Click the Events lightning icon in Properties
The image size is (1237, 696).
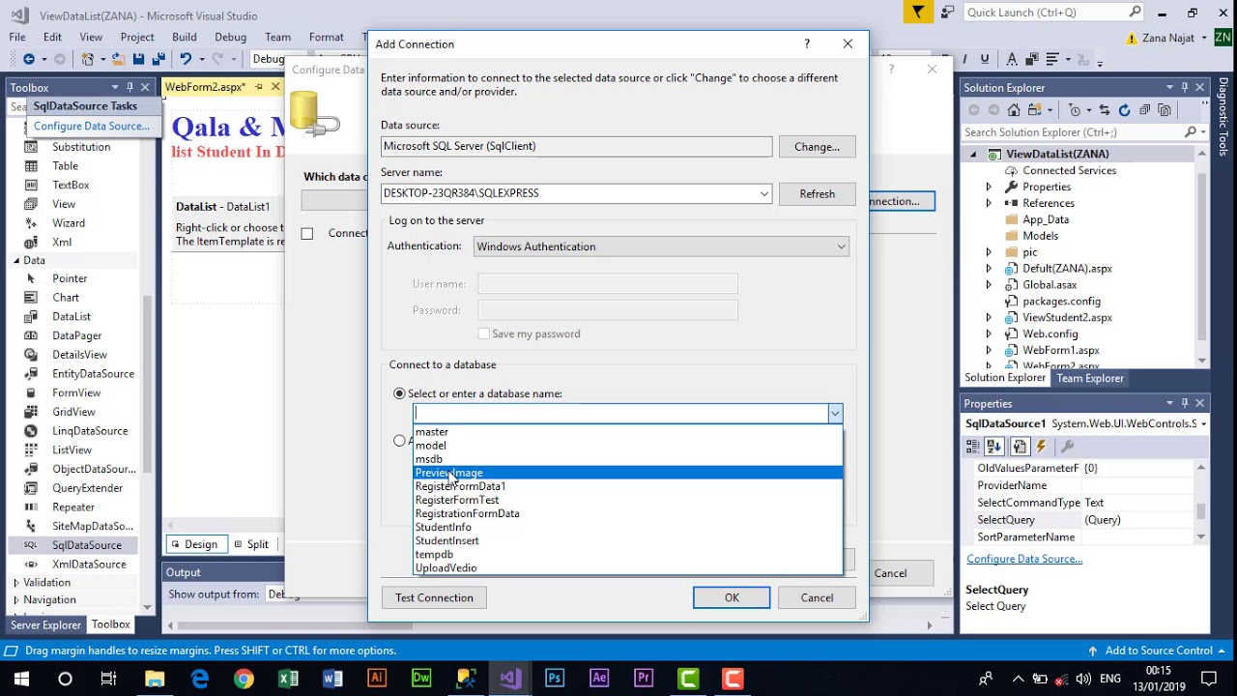[x=1041, y=447]
